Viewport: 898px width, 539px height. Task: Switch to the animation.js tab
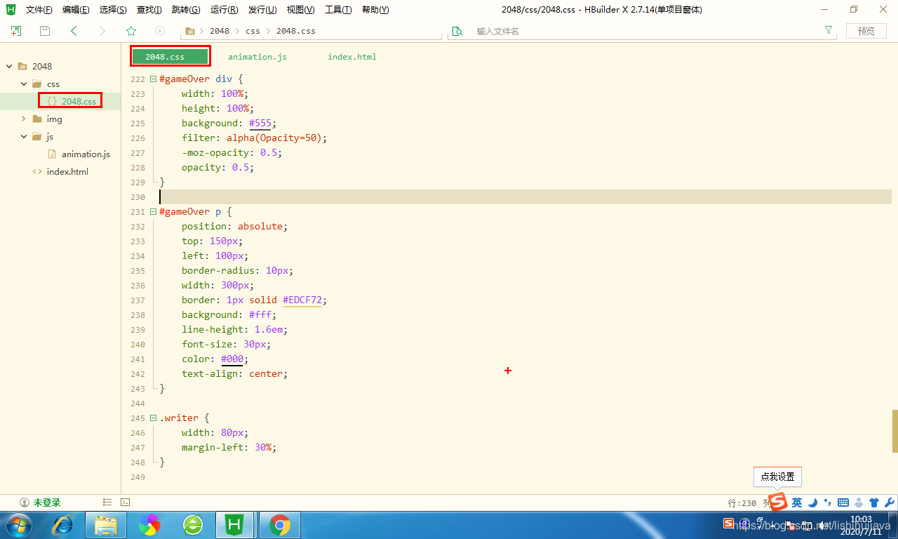coord(257,57)
